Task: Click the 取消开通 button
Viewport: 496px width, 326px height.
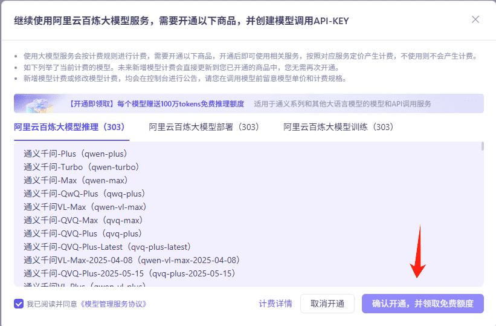Action: click(x=327, y=304)
